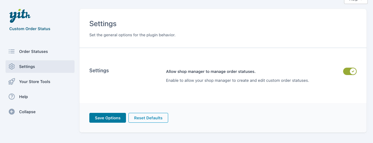Disable the shop manager order statuses toggle
Viewport: 373px width, 143px height.
(x=350, y=72)
